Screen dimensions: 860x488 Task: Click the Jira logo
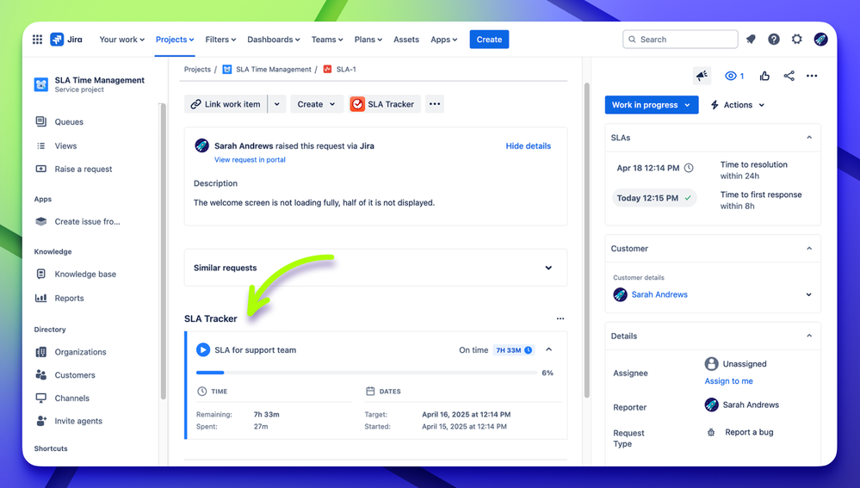66,40
